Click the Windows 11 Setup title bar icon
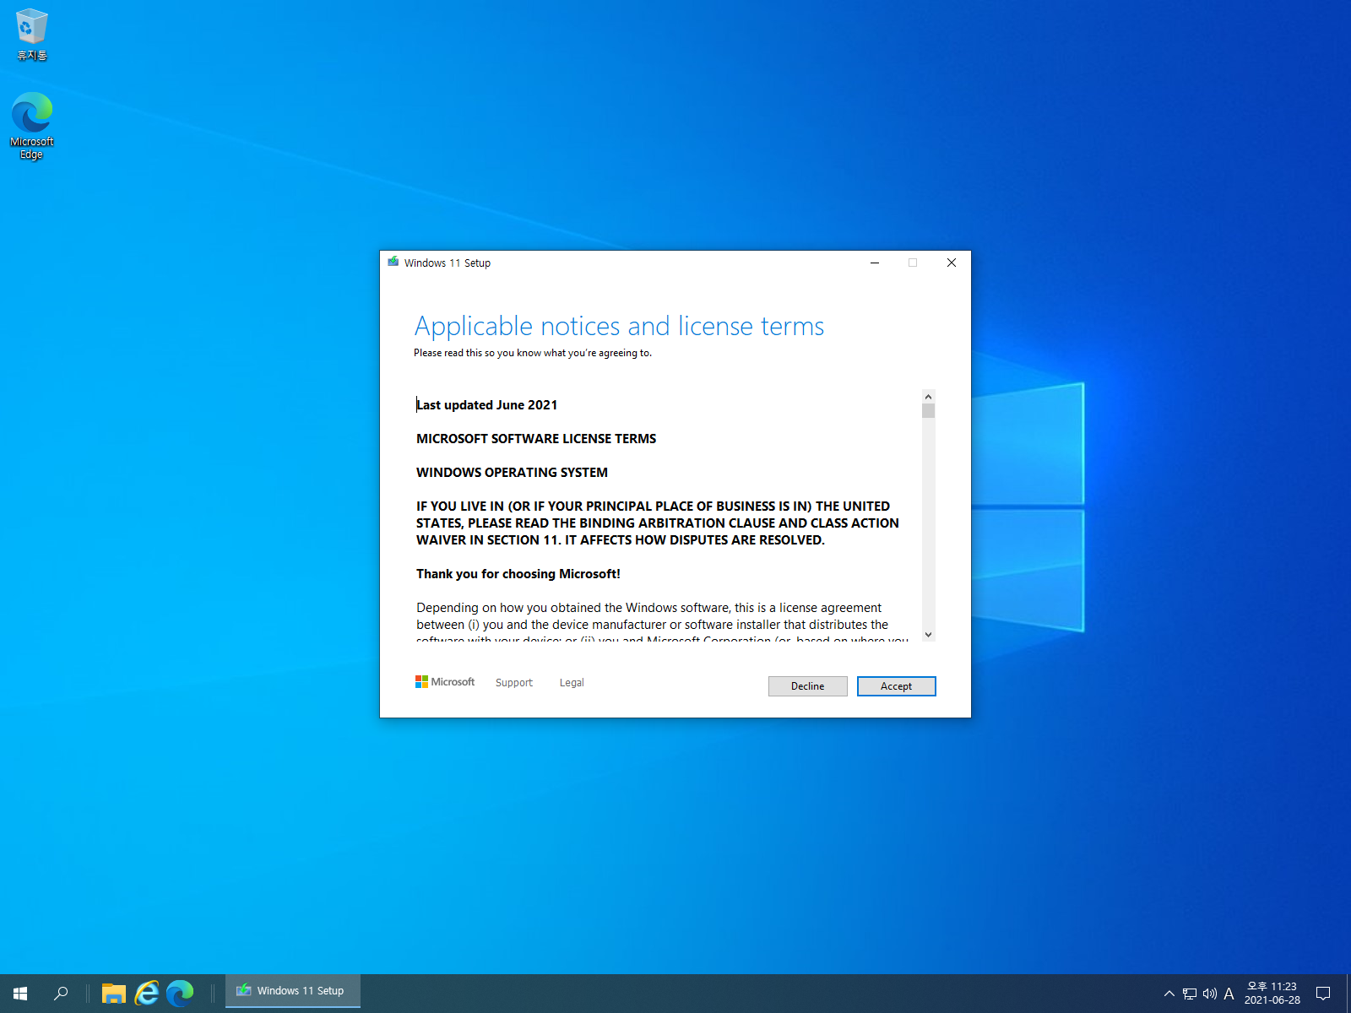This screenshot has height=1013, width=1351. [393, 263]
